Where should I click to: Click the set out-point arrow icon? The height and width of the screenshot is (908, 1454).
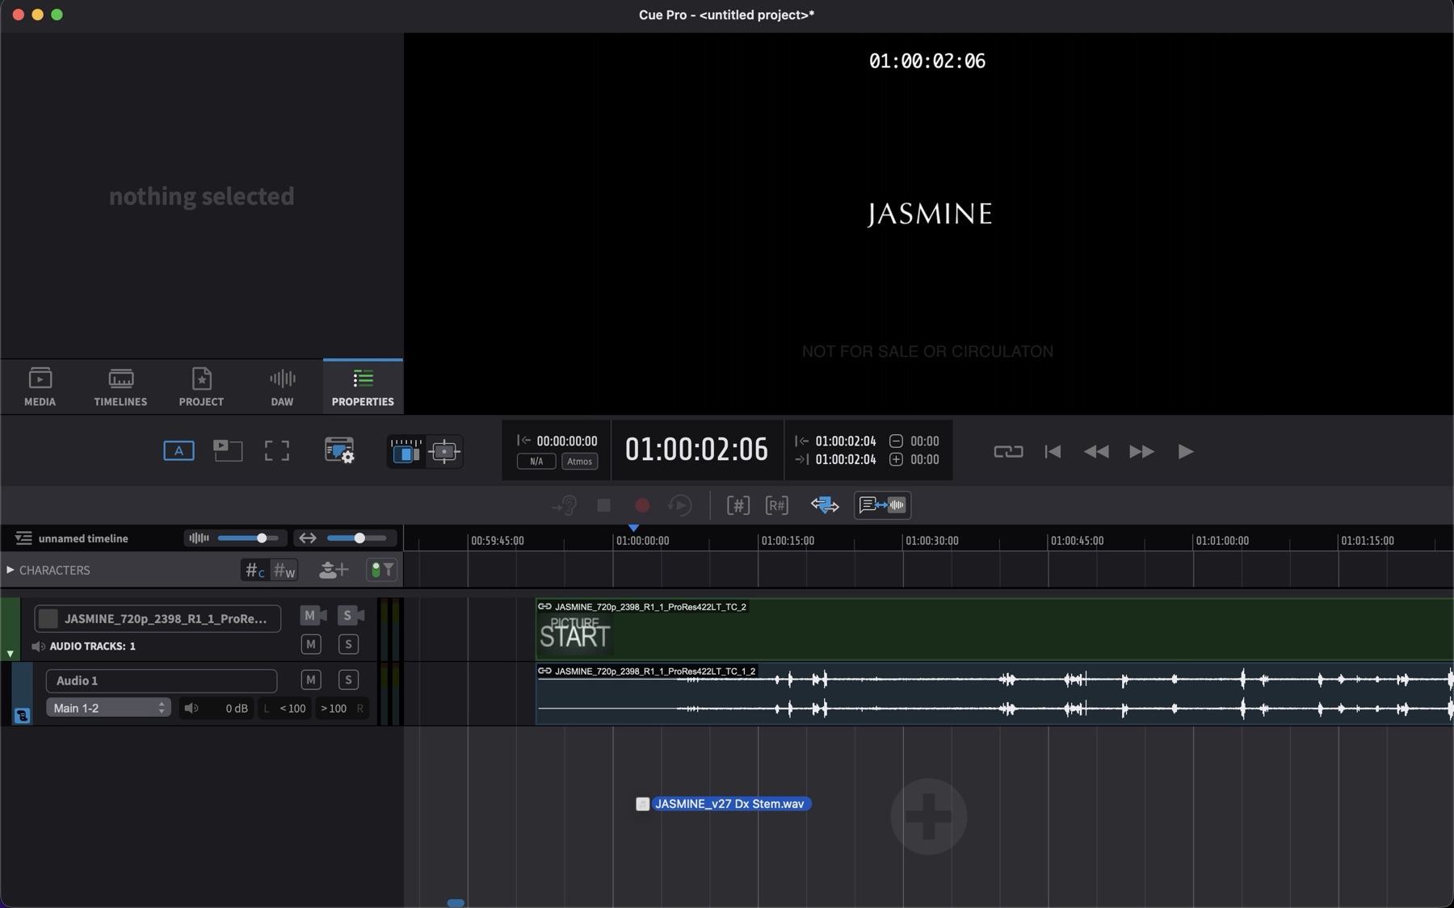tap(801, 459)
